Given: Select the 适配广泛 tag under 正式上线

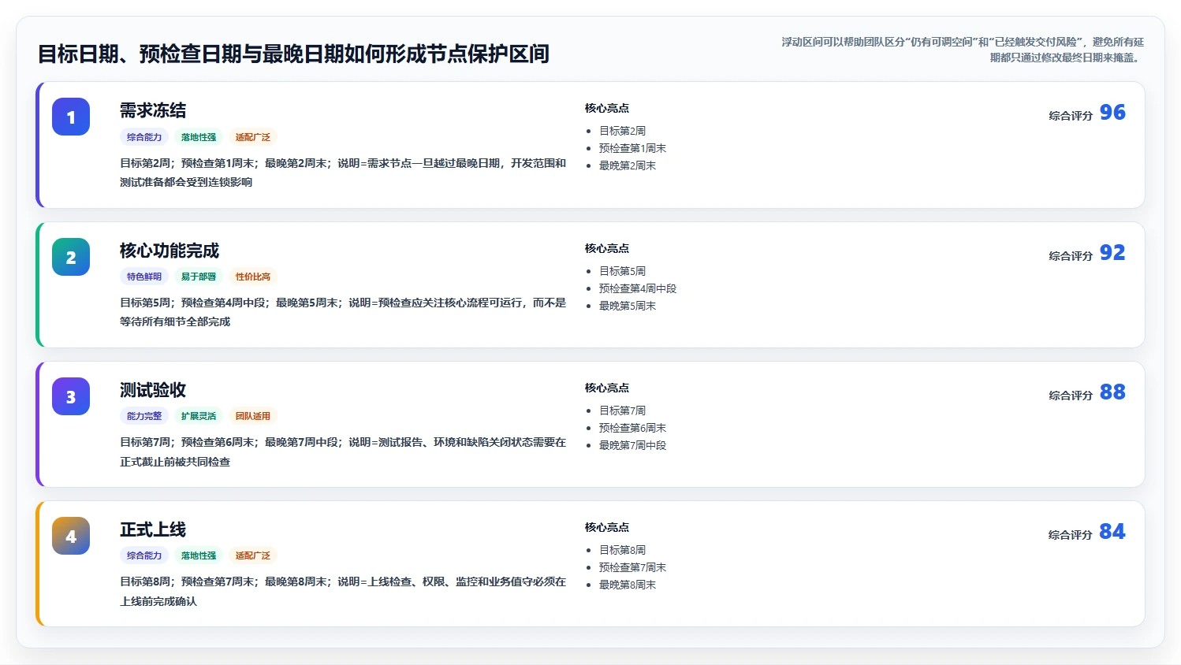Looking at the screenshot, I should [x=253, y=555].
